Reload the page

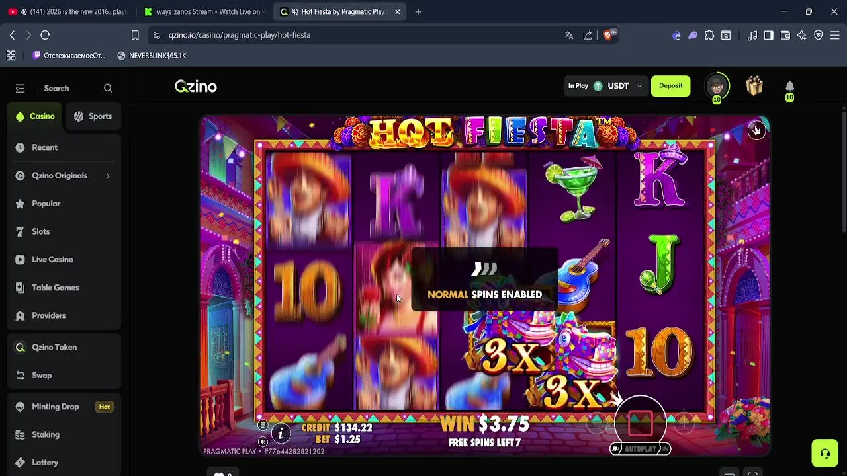pos(45,35)
